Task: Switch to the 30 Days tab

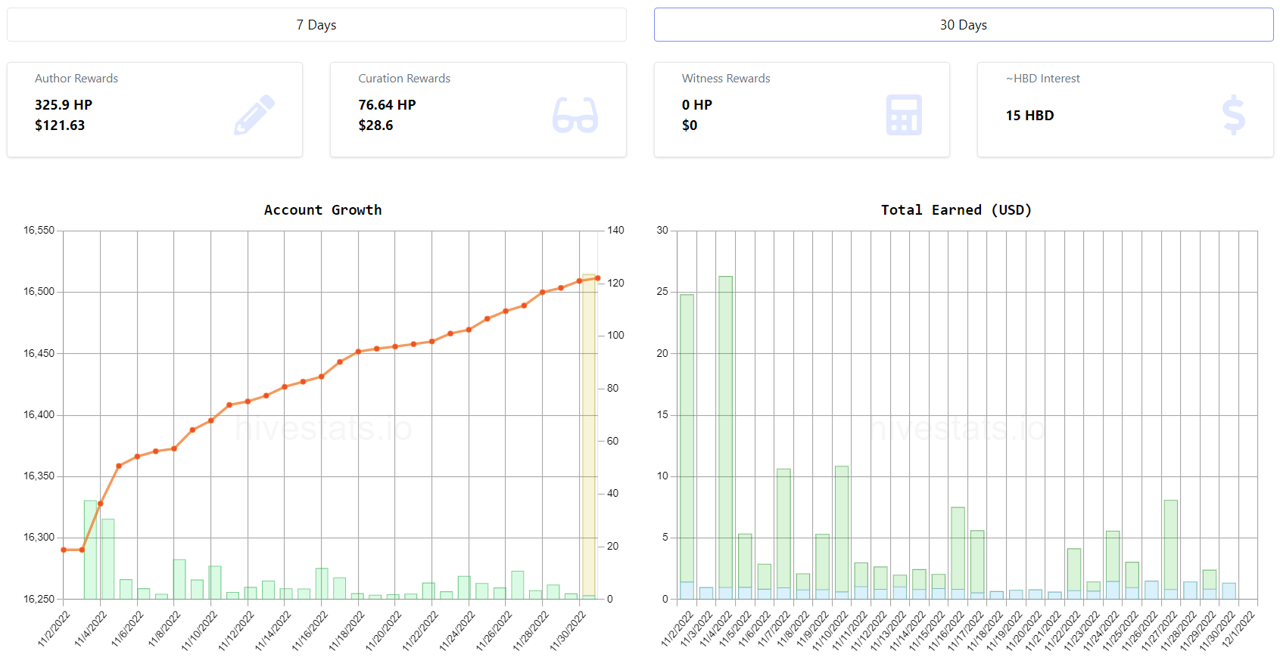Action: [x=964, y=25]
